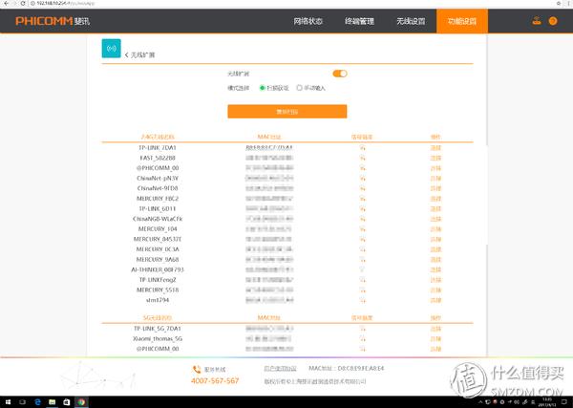Screen dimensions: 573x408
Task: Open the highlighted Function Settings tab
Action: point(462,21)
